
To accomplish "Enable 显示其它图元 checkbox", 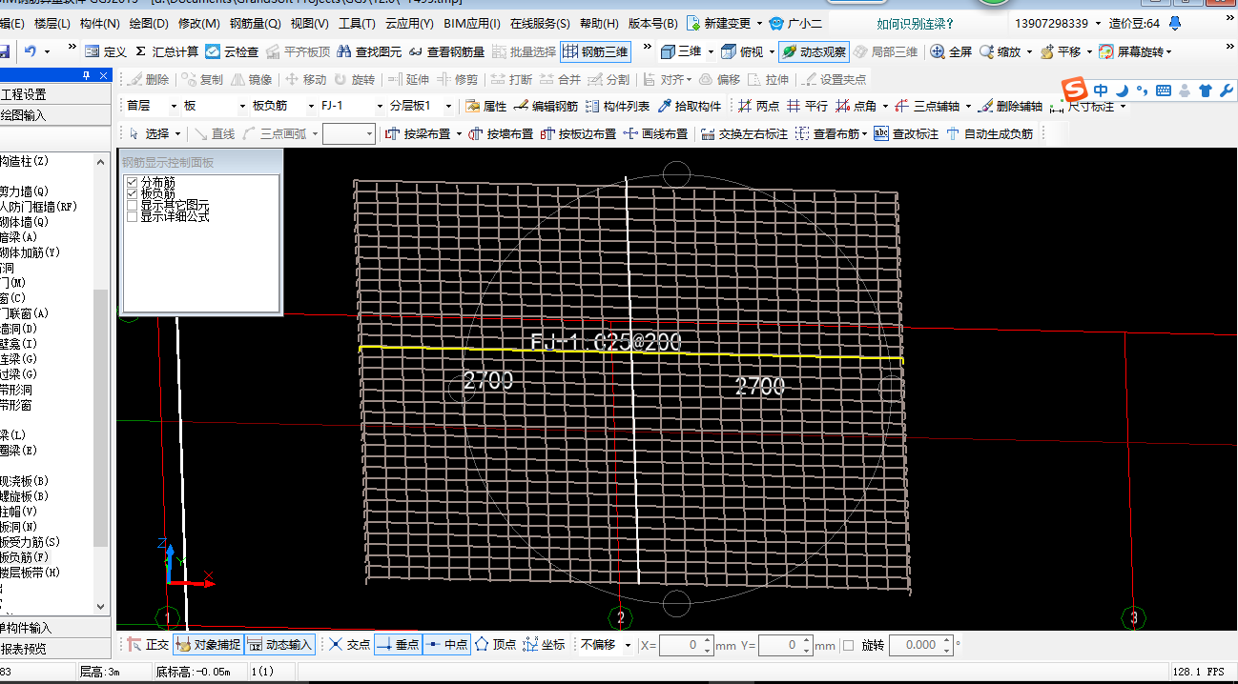I will click(133, 205).
